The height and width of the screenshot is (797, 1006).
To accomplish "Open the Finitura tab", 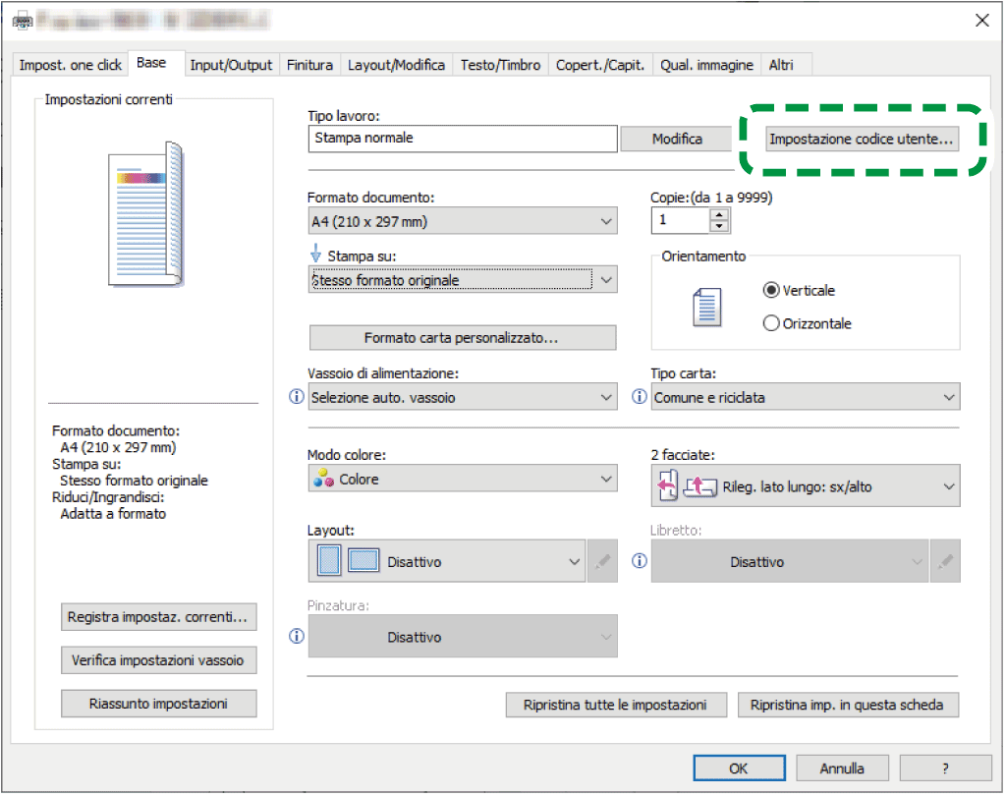I will point(309,66).
